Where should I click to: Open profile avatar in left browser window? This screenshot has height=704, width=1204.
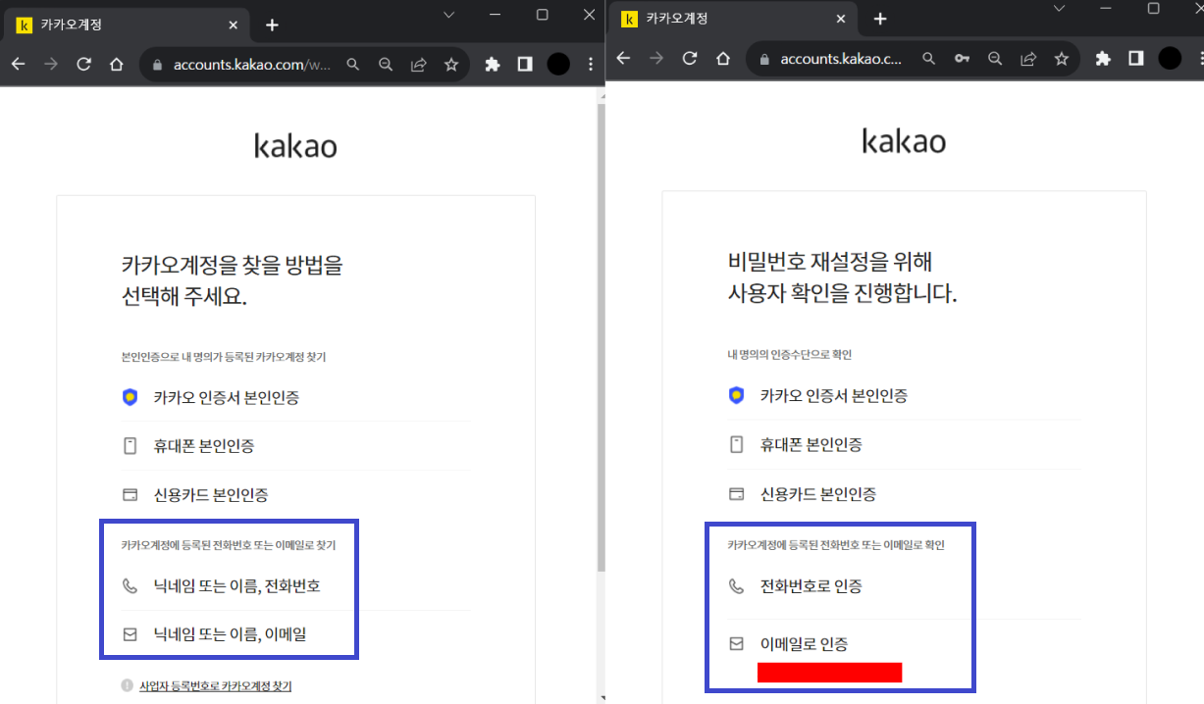pyautogui.click(x=558, y=64)
